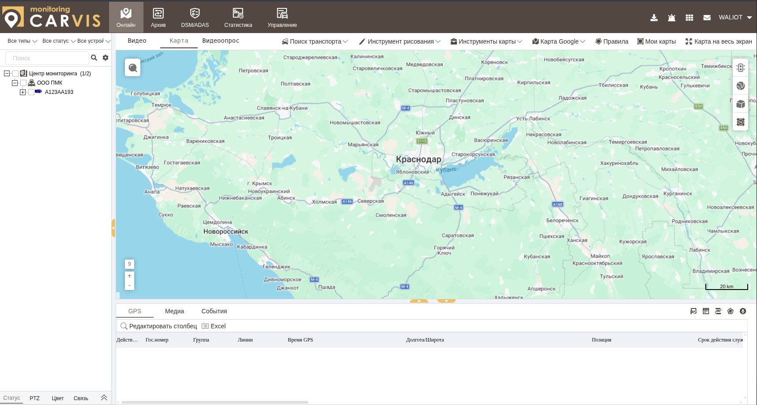Switch to the Видеоопрос tab
The height and width of the screenshot is (405, 757).
(221, 41)
